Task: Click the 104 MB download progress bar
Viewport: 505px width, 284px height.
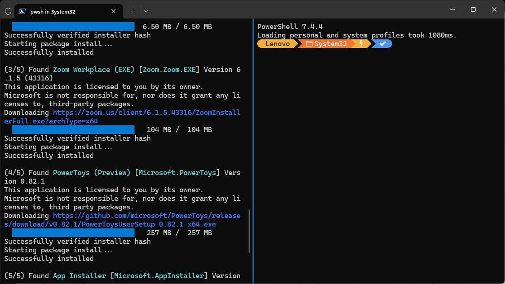Action: (x=73, y=130)
